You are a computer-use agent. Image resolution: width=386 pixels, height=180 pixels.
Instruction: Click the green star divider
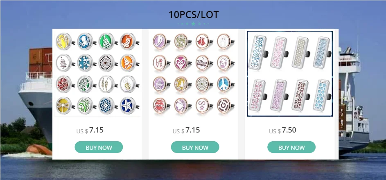[193, 24]
